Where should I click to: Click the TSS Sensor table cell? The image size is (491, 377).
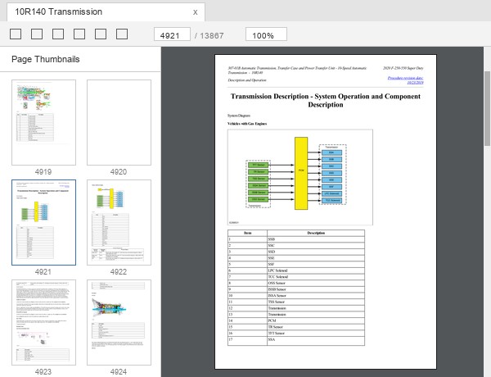(x=316, y=302)
